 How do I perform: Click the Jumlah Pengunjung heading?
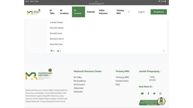point(150,71)
